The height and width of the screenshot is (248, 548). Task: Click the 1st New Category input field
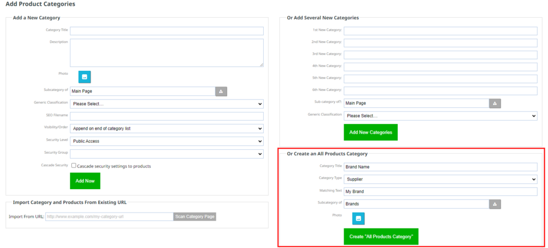440,30
